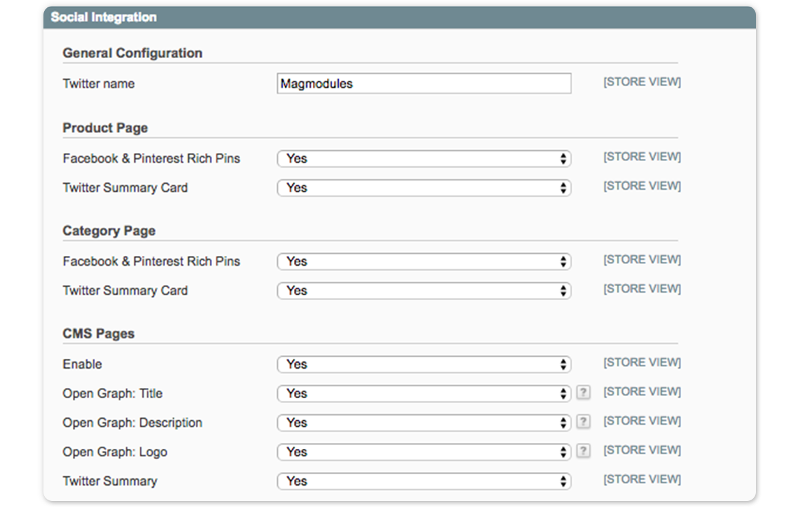Click the Twitter name field label
802x507 pixels.
point(98,83)
